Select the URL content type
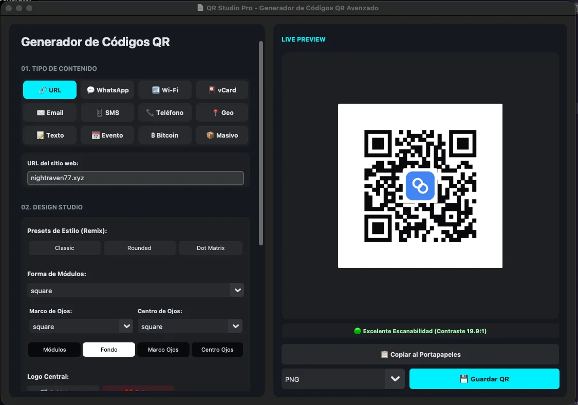The width and height of the screenshot is (578, 405). tap(50, 90)
